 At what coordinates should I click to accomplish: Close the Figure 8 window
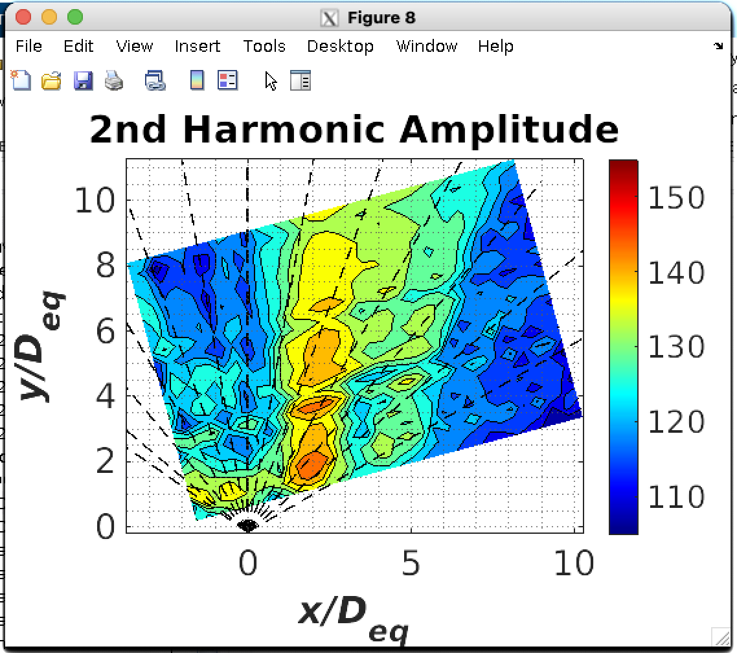click(x=23, y=17)
